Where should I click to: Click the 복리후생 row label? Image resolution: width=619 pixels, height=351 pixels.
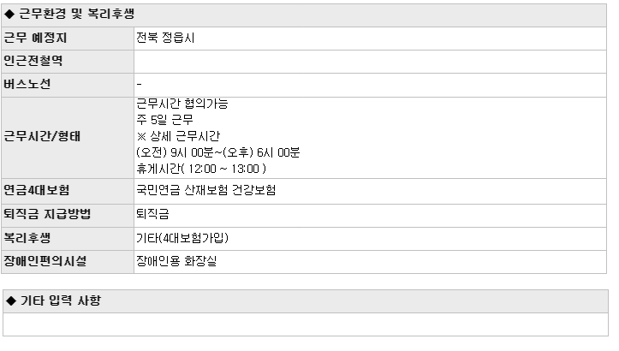pos(27,238)
